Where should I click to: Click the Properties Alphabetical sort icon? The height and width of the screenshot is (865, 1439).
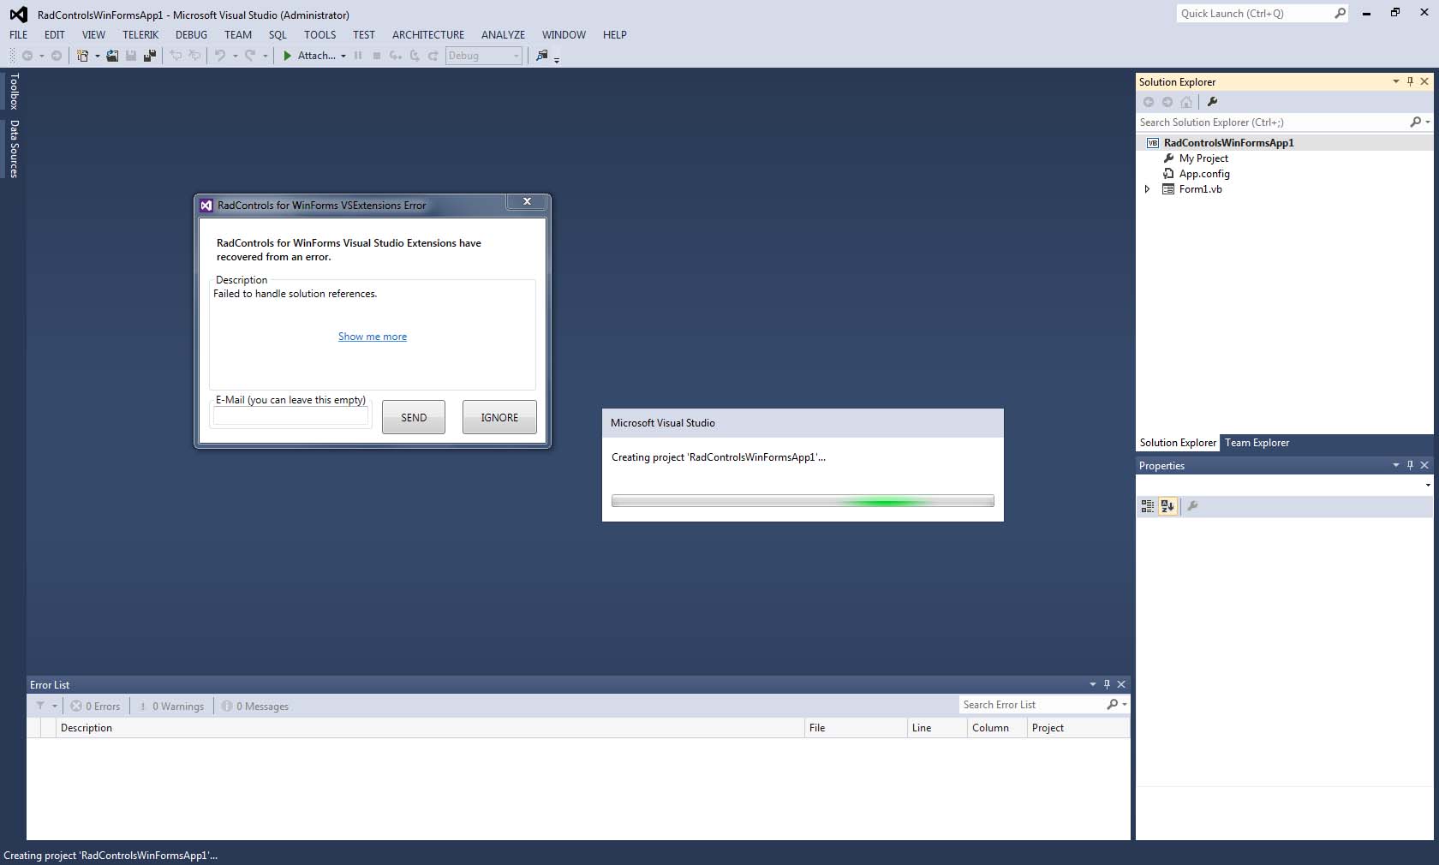click(x=1167, y=506)
